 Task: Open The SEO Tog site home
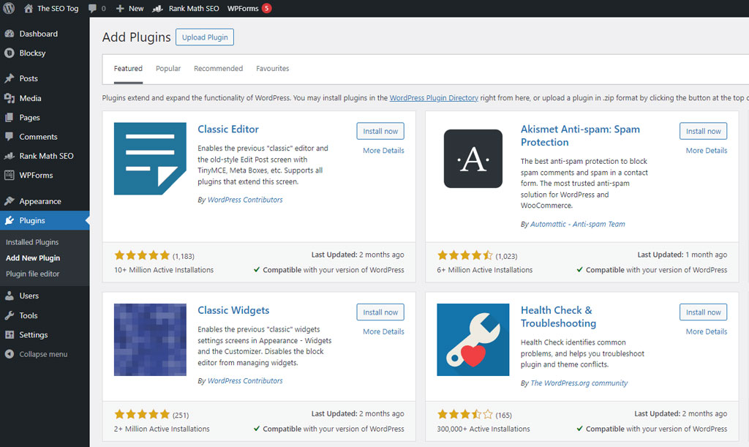[x=51, y=8]
